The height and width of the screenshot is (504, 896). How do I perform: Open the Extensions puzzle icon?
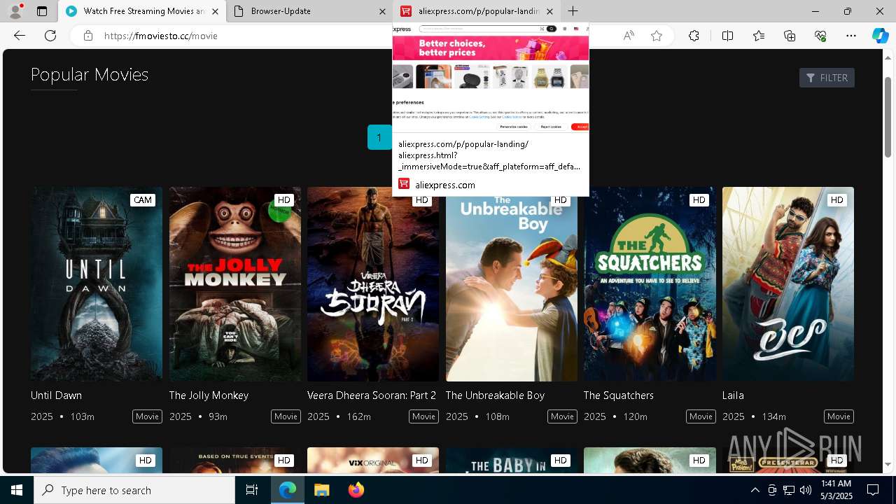pyautogui.click(x=694, y=36)
